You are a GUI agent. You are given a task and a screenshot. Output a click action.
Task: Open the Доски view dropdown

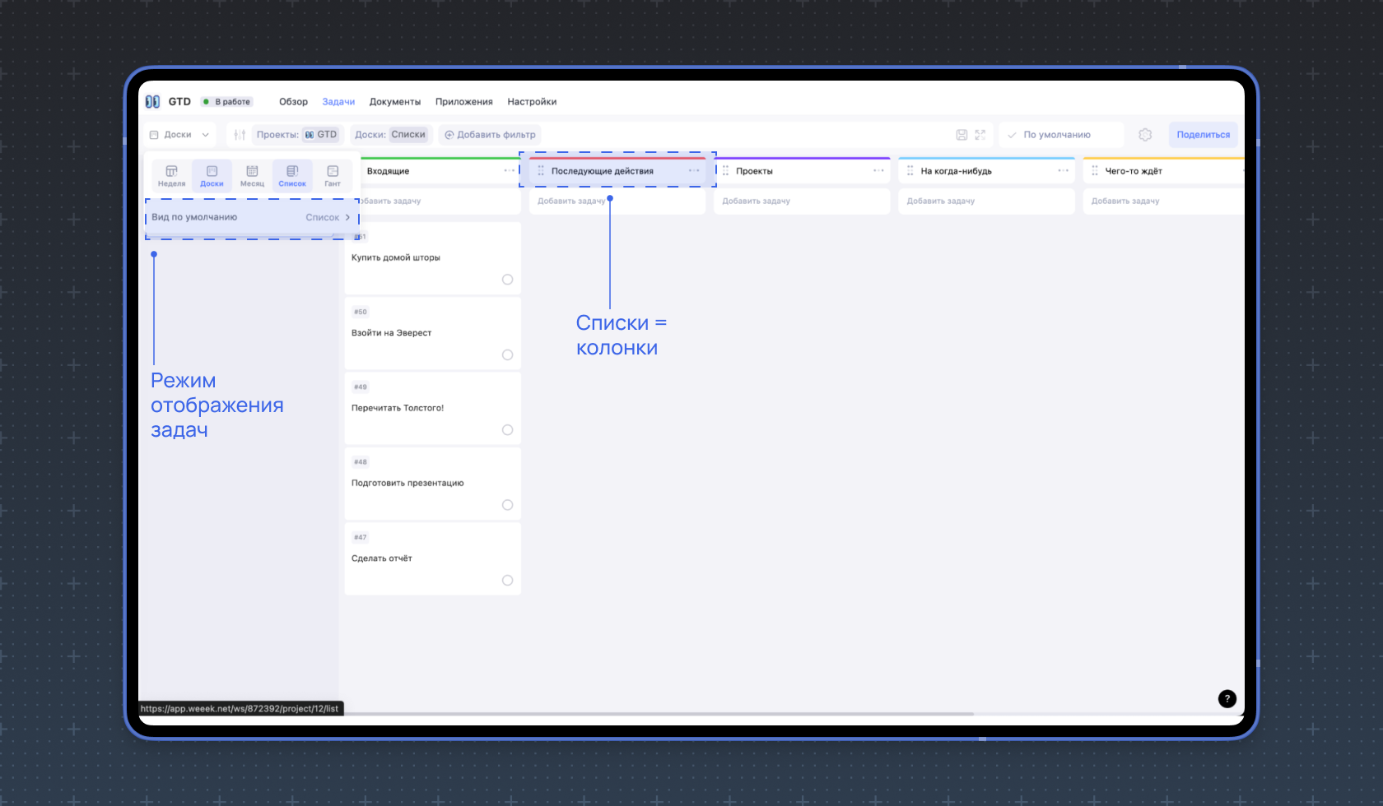pos(179,135)
